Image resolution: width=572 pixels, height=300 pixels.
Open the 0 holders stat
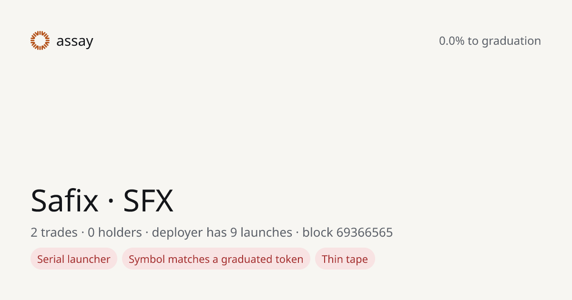(115, 232)
